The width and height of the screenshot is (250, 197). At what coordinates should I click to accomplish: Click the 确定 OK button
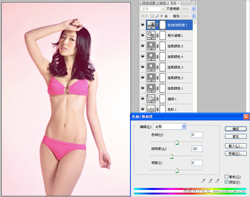pyautogui.click(x=236, y=129)
